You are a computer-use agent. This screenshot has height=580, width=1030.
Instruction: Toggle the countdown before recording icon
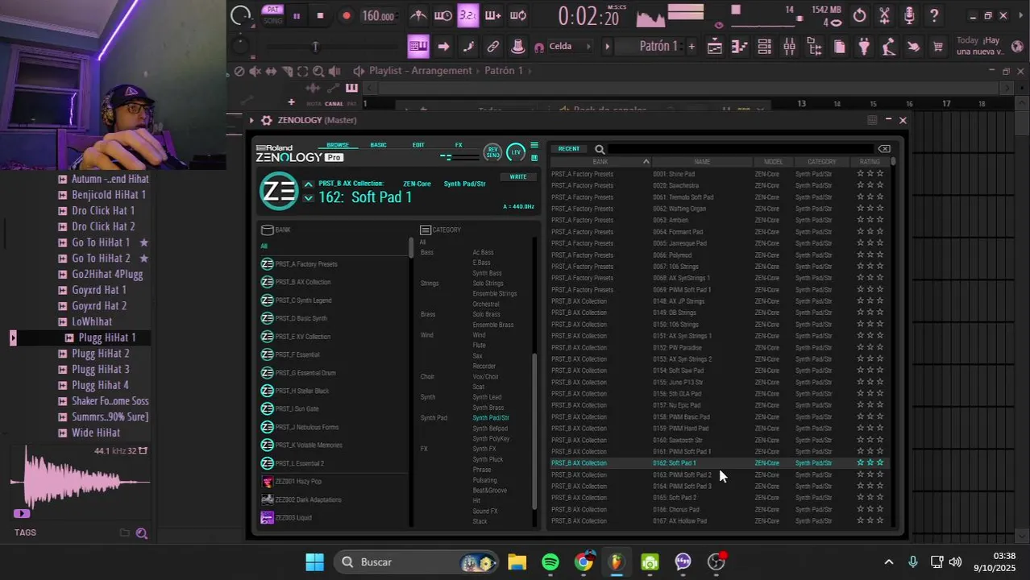pos(467,15)
